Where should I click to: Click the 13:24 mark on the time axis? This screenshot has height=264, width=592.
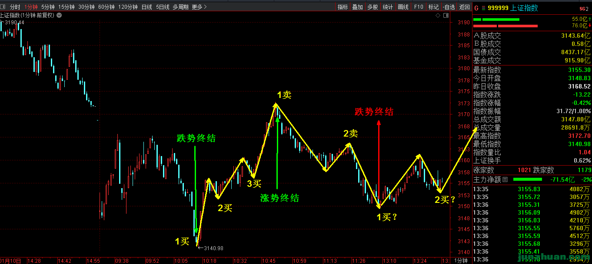420,261
